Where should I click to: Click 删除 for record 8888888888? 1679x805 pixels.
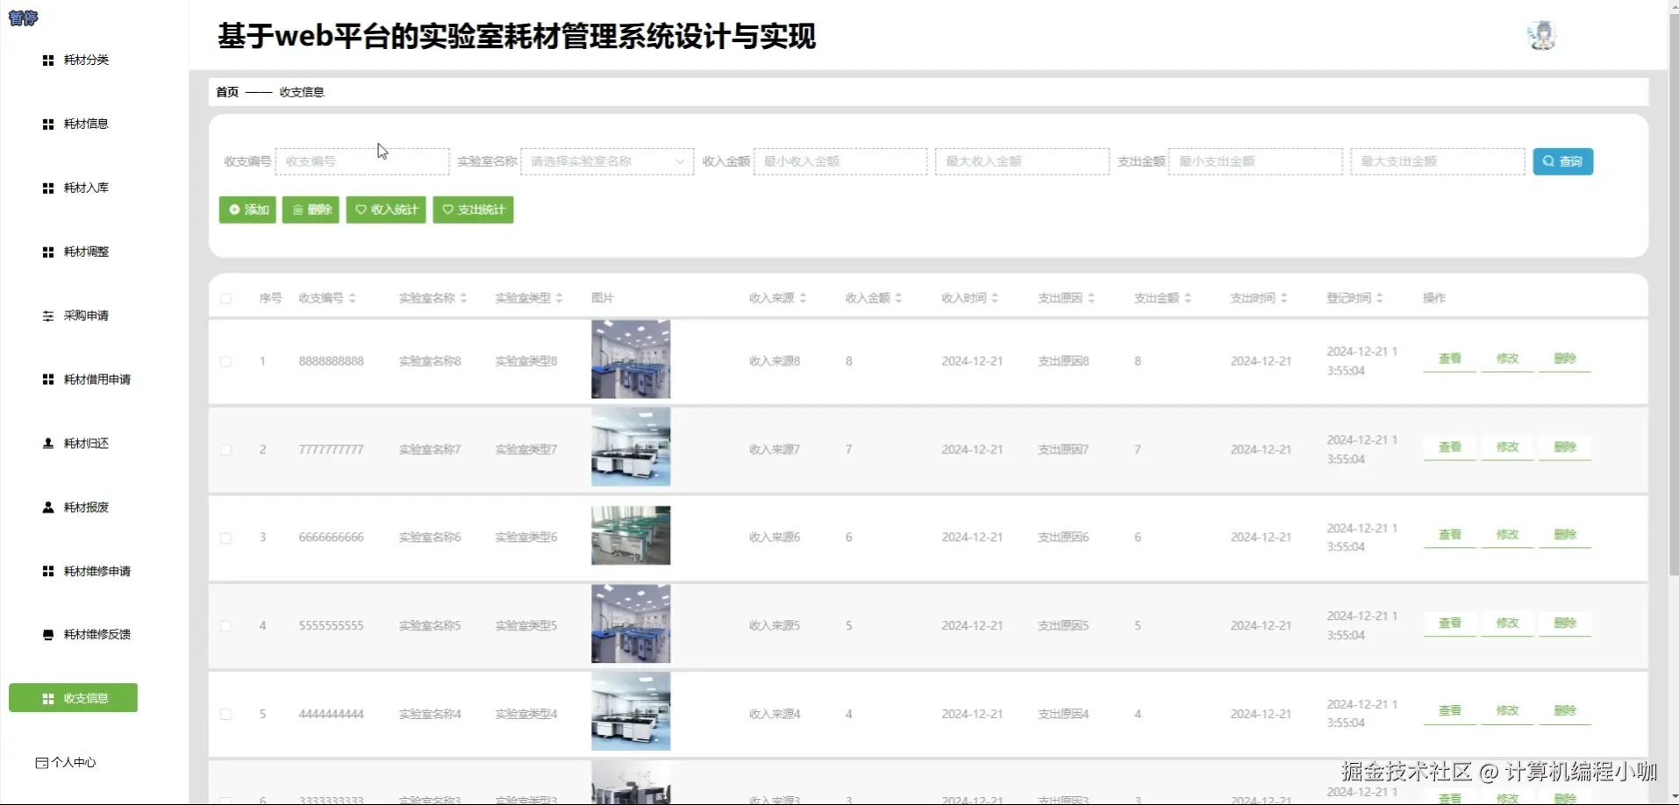click(x=1565, y=360)
